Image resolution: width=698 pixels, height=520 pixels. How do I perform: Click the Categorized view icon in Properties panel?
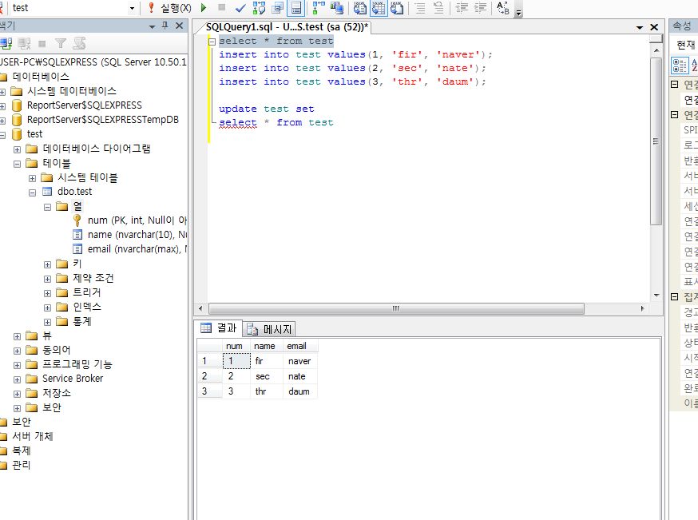680,65
